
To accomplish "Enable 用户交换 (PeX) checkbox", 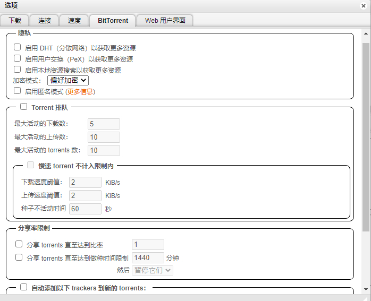I will click(17, 58).
